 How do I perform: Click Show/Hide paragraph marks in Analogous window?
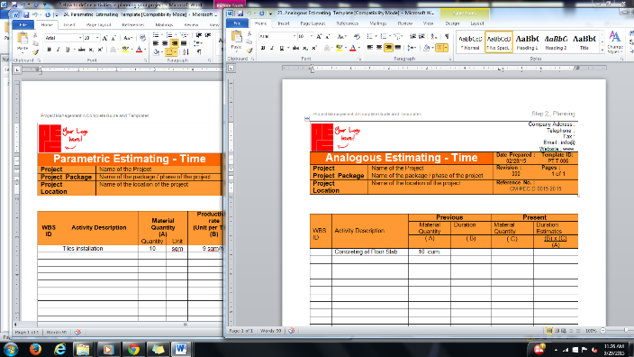click(x=447, y=36)
